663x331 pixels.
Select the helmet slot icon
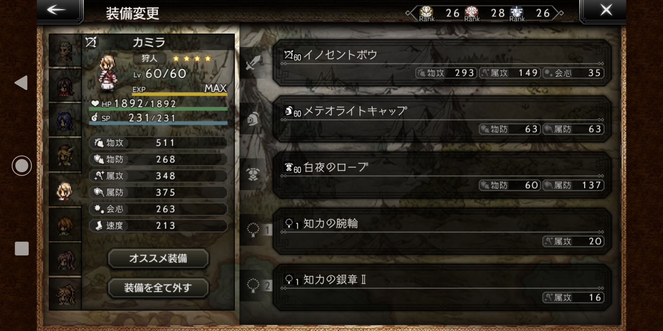(x=253, y=119)
